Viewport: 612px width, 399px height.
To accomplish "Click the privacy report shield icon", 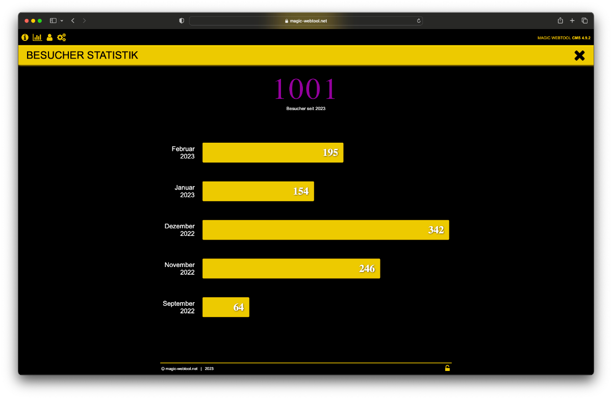I will point(182,20).
